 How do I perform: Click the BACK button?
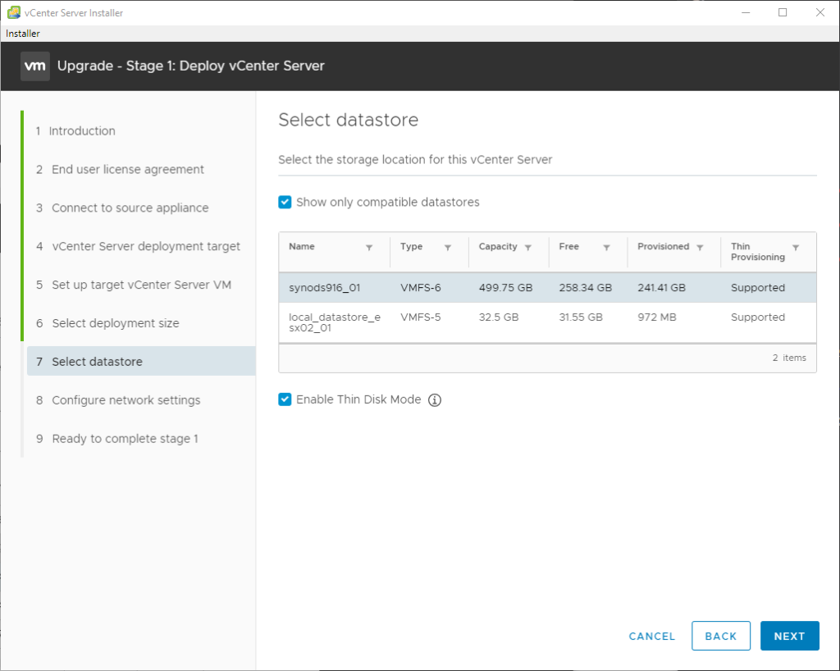(720, 636)
